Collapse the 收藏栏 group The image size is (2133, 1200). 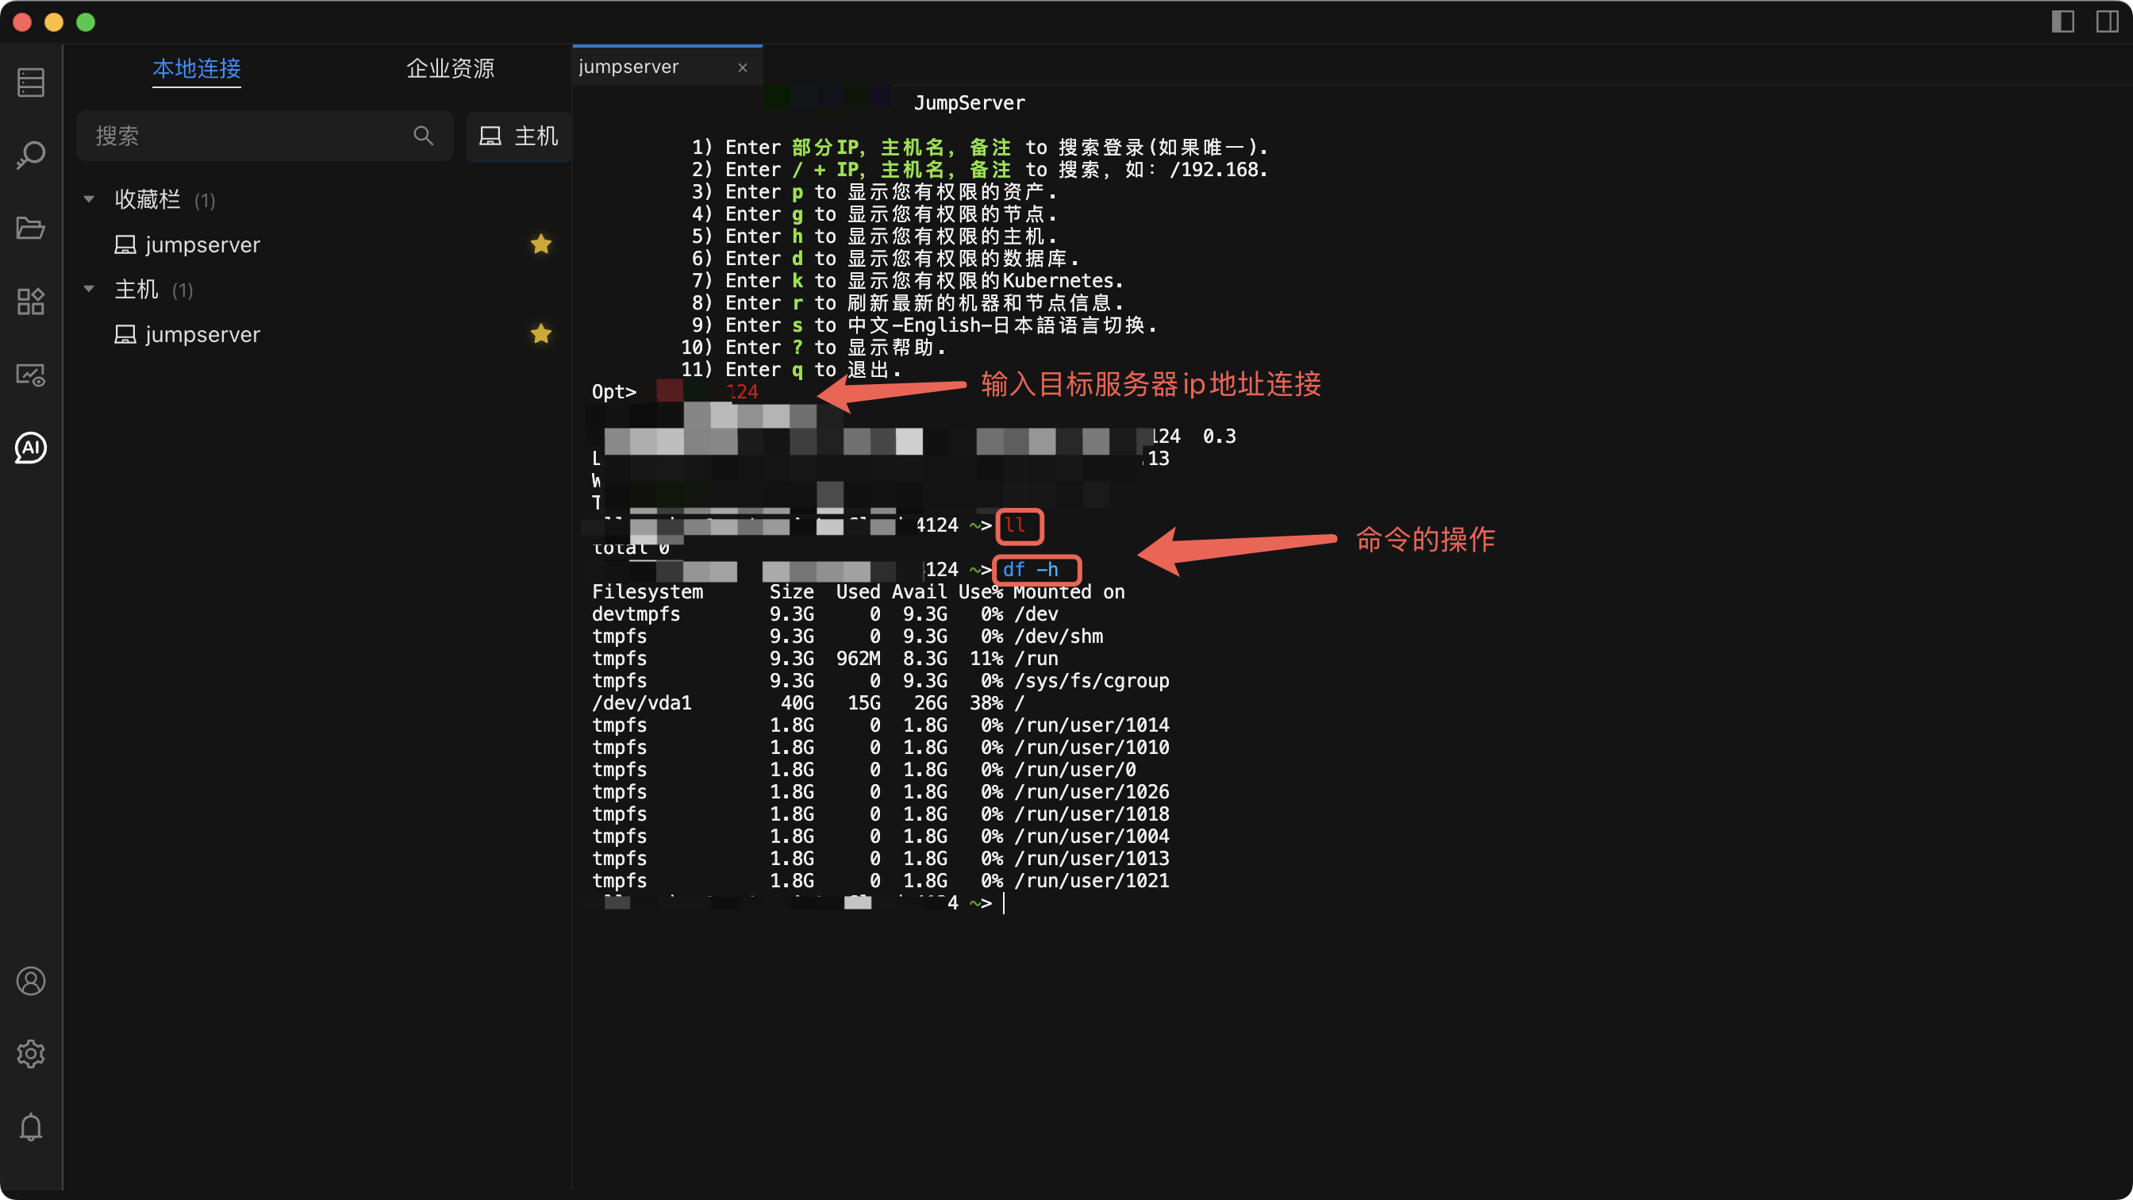(x=89, y=199)
